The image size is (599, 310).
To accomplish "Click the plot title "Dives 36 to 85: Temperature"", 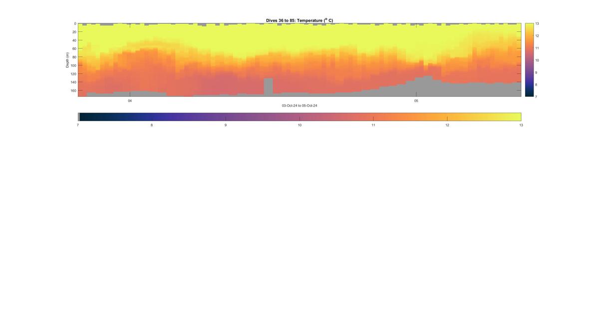I will pyautogui.click(x=299, y=20).
